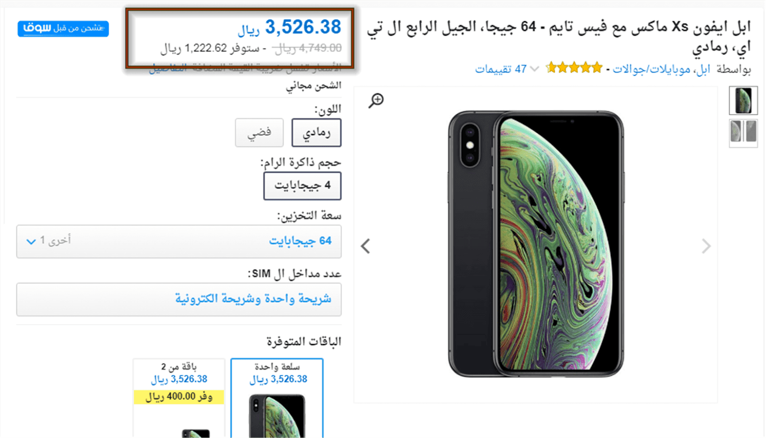Click the Souq fulfilled-by badge

point(63,29)
